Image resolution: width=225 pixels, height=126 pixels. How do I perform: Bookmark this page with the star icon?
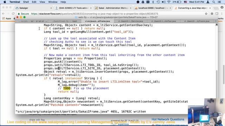(206, 14)
